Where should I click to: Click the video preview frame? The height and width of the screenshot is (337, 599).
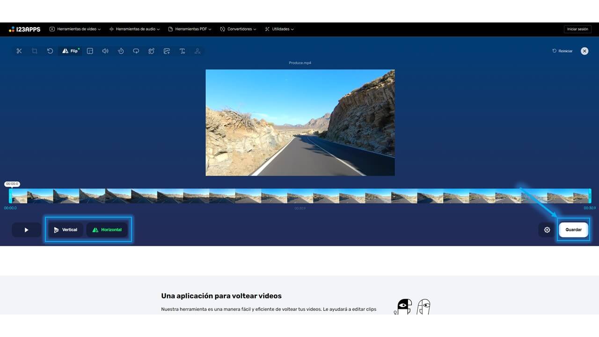300,123
